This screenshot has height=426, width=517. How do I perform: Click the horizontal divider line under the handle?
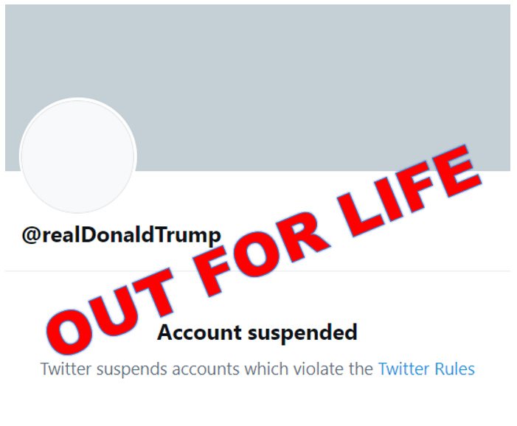[258, 271]
